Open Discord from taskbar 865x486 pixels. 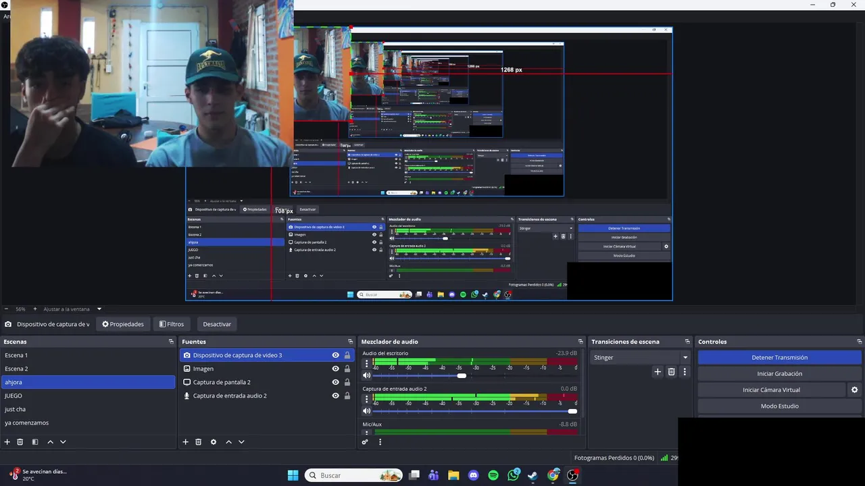(x=473, y=475)
